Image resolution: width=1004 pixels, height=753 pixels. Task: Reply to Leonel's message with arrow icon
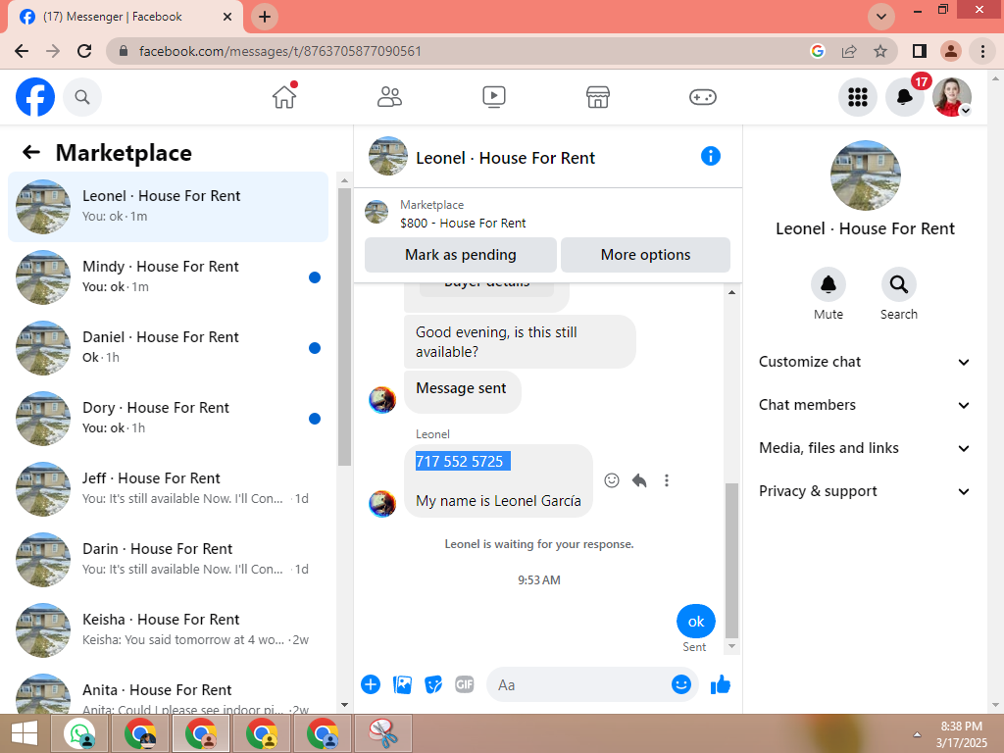tap(639, 480)
